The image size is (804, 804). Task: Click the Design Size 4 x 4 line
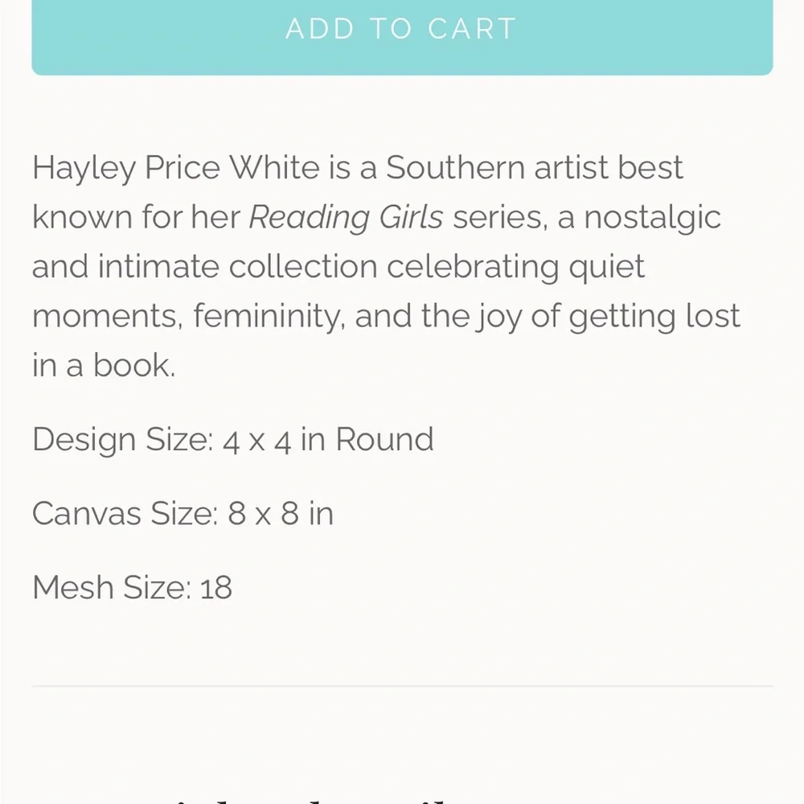pyautogui.click(x=233, y=440)
